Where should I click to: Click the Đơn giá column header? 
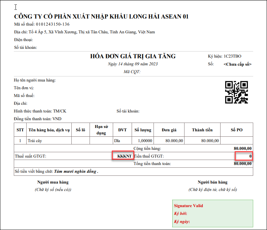[x=169, y=130]
